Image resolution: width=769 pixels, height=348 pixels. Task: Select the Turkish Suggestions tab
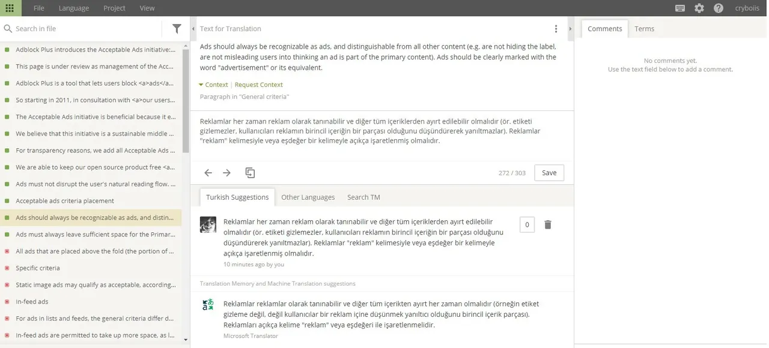click(237, 197)
